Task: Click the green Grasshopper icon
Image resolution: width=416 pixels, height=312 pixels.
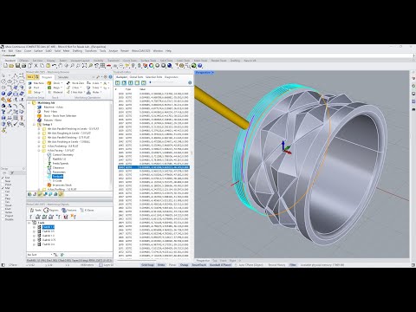Action: (x=194, y=66)
